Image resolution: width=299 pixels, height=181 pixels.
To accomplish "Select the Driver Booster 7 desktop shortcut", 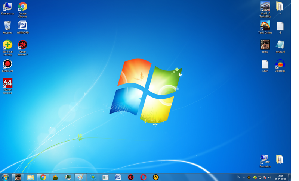I will tap(22, 48).
